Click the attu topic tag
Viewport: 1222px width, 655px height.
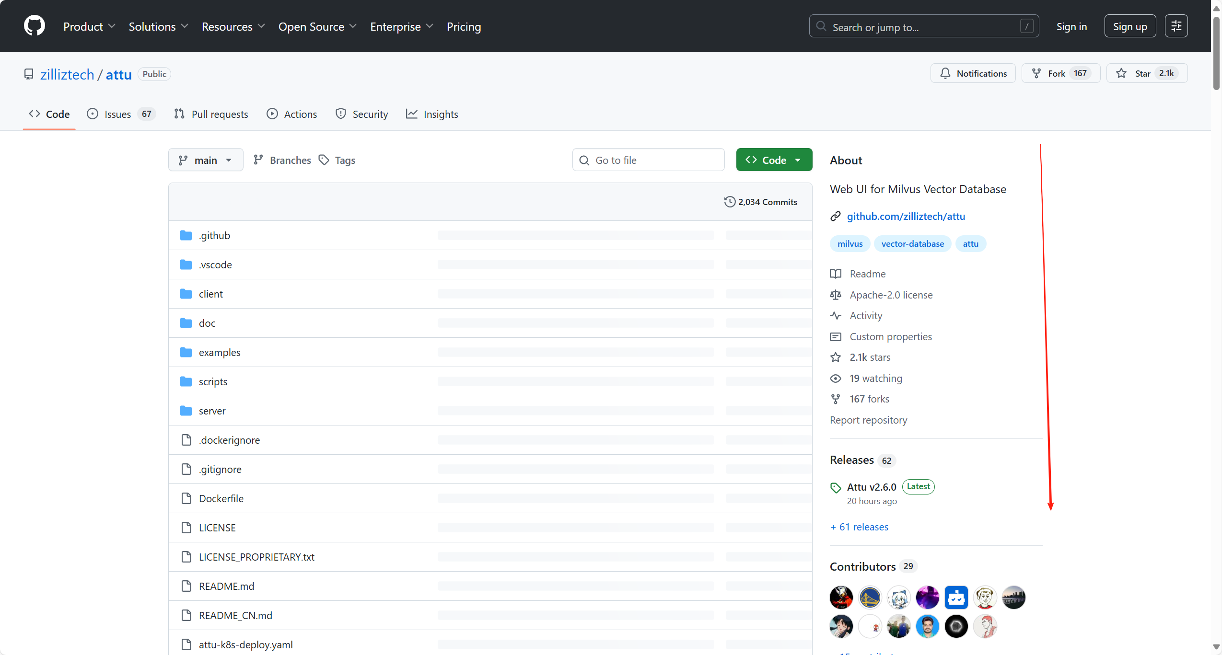click(970, 243)
